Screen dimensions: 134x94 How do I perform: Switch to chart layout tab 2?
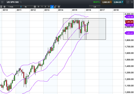coord(45,7)
